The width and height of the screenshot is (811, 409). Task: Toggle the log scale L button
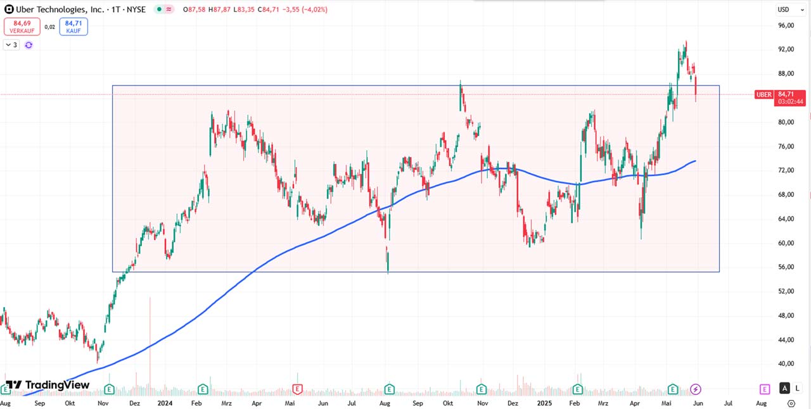(797, 389)
